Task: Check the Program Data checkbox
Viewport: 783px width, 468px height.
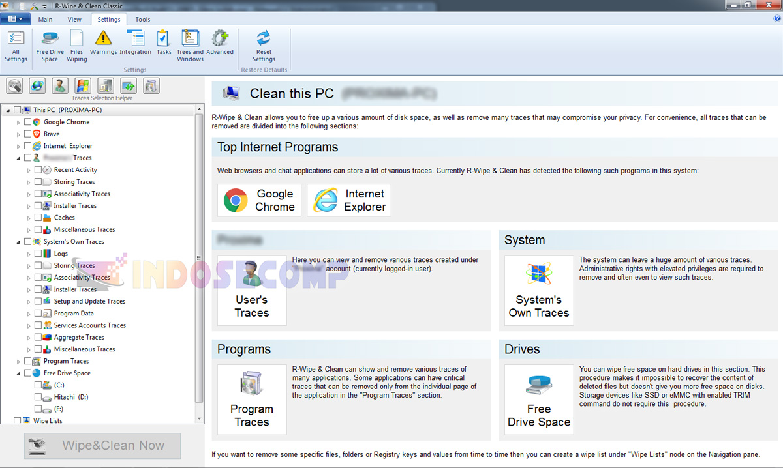Action: point(38,314)
